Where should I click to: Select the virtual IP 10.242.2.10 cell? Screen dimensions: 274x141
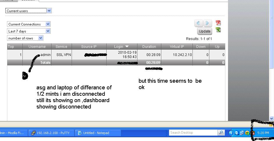177,55
